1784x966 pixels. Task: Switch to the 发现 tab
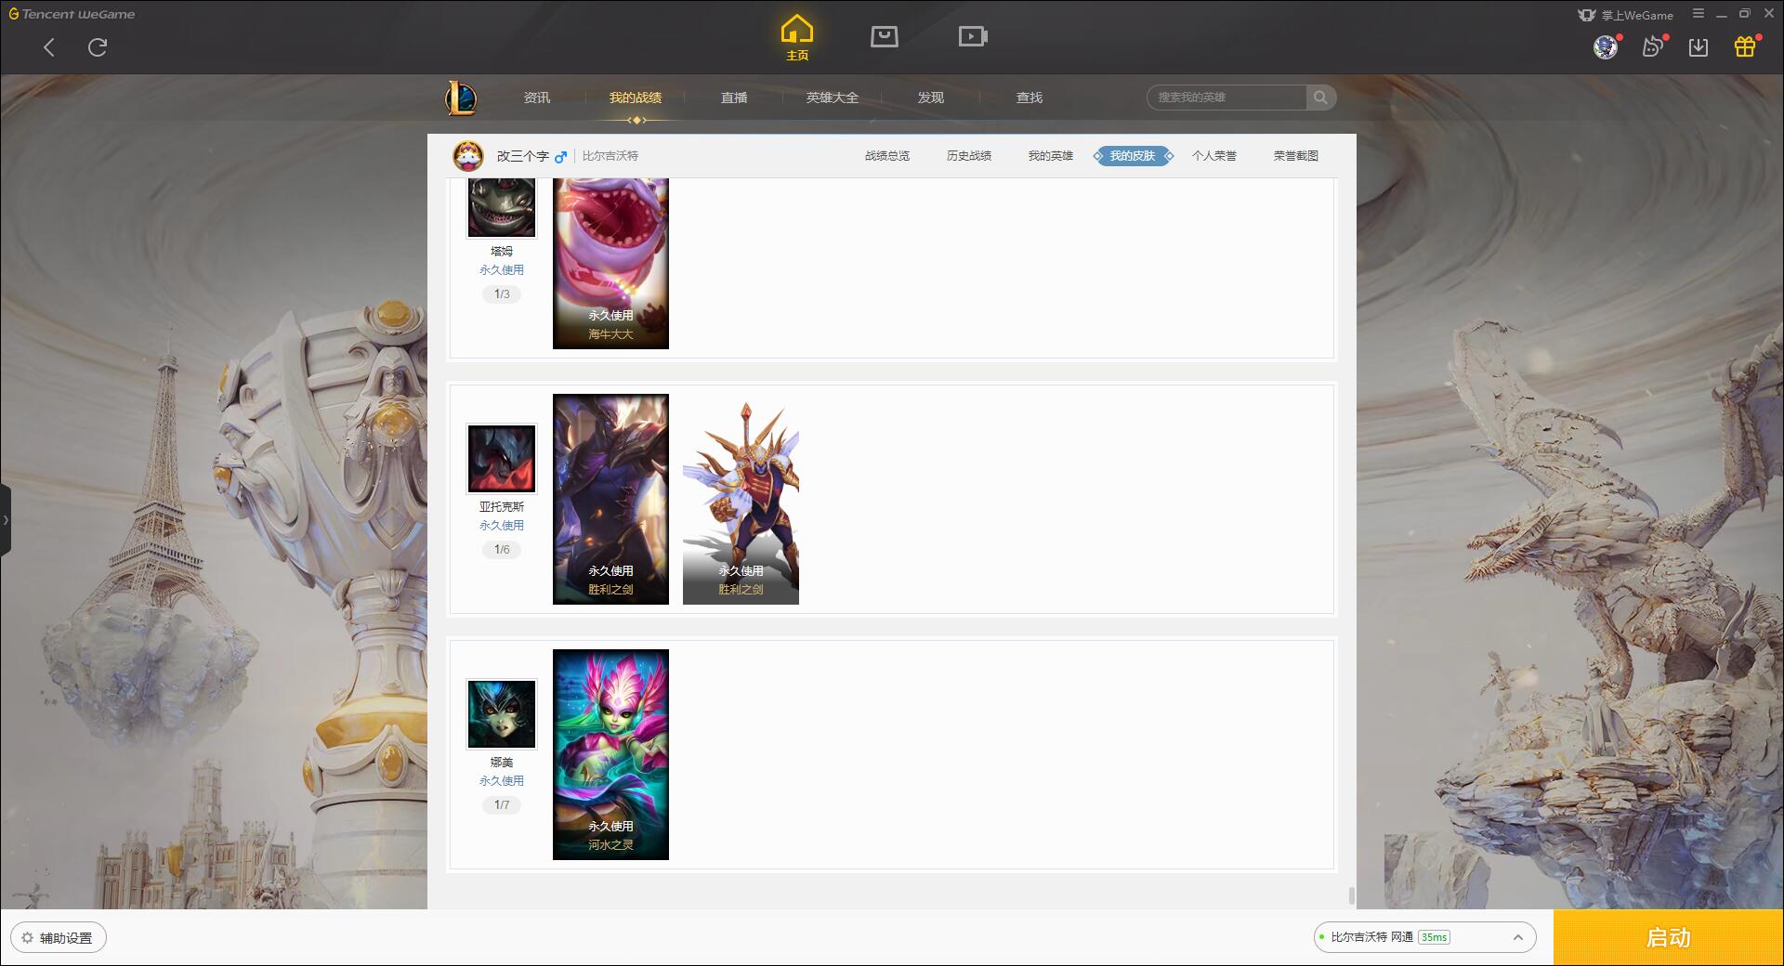[931, 98]
